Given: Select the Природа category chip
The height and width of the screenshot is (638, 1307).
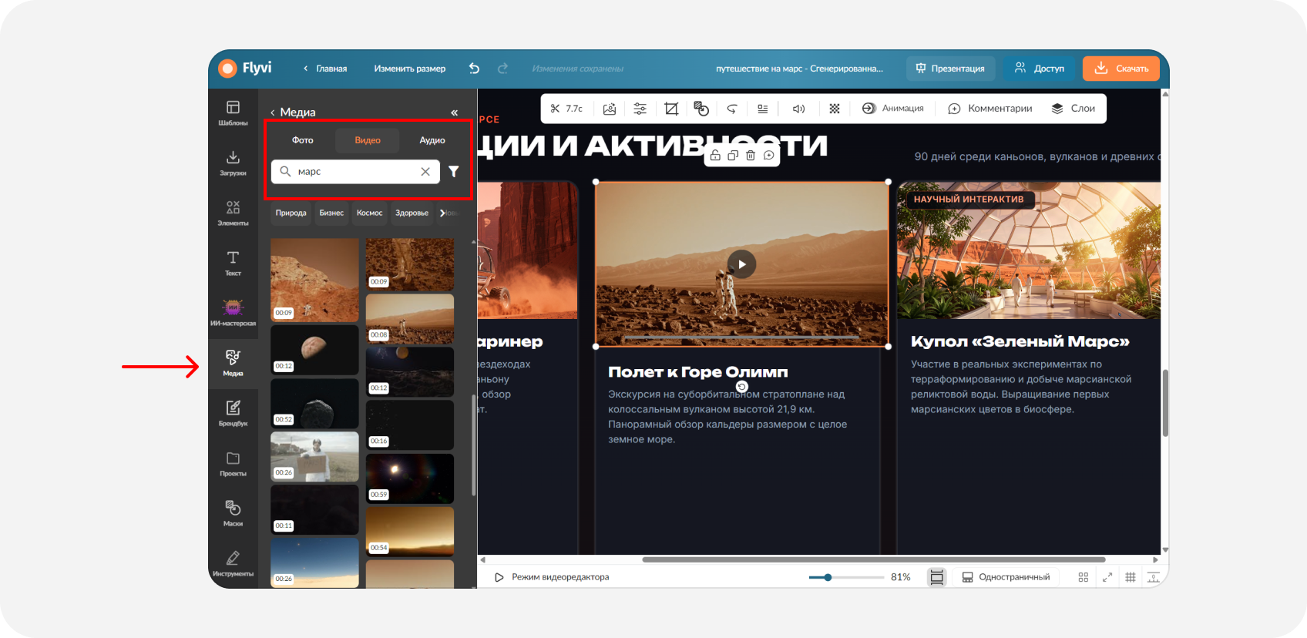Looking at the screenshot, I should click(291, 213).
